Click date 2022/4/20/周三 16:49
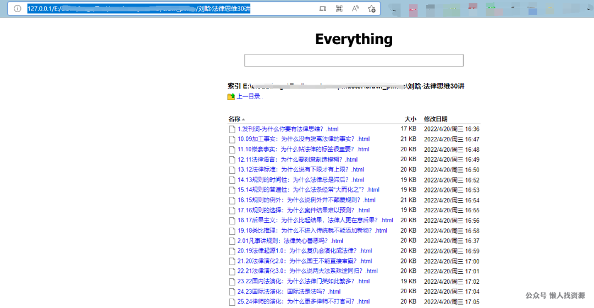 tap(452, 159)
